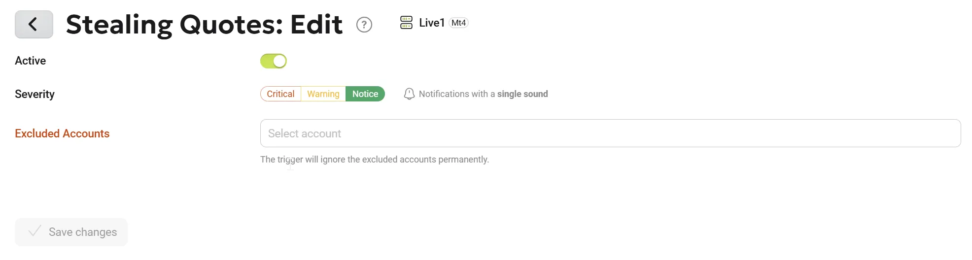Open the Select account dropdown field
The height and width of the screenshot is (260, 972).
coord(610,133)
